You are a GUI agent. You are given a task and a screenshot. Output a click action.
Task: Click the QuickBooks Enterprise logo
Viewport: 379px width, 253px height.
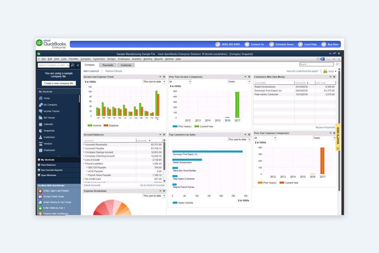pos(51,44)
